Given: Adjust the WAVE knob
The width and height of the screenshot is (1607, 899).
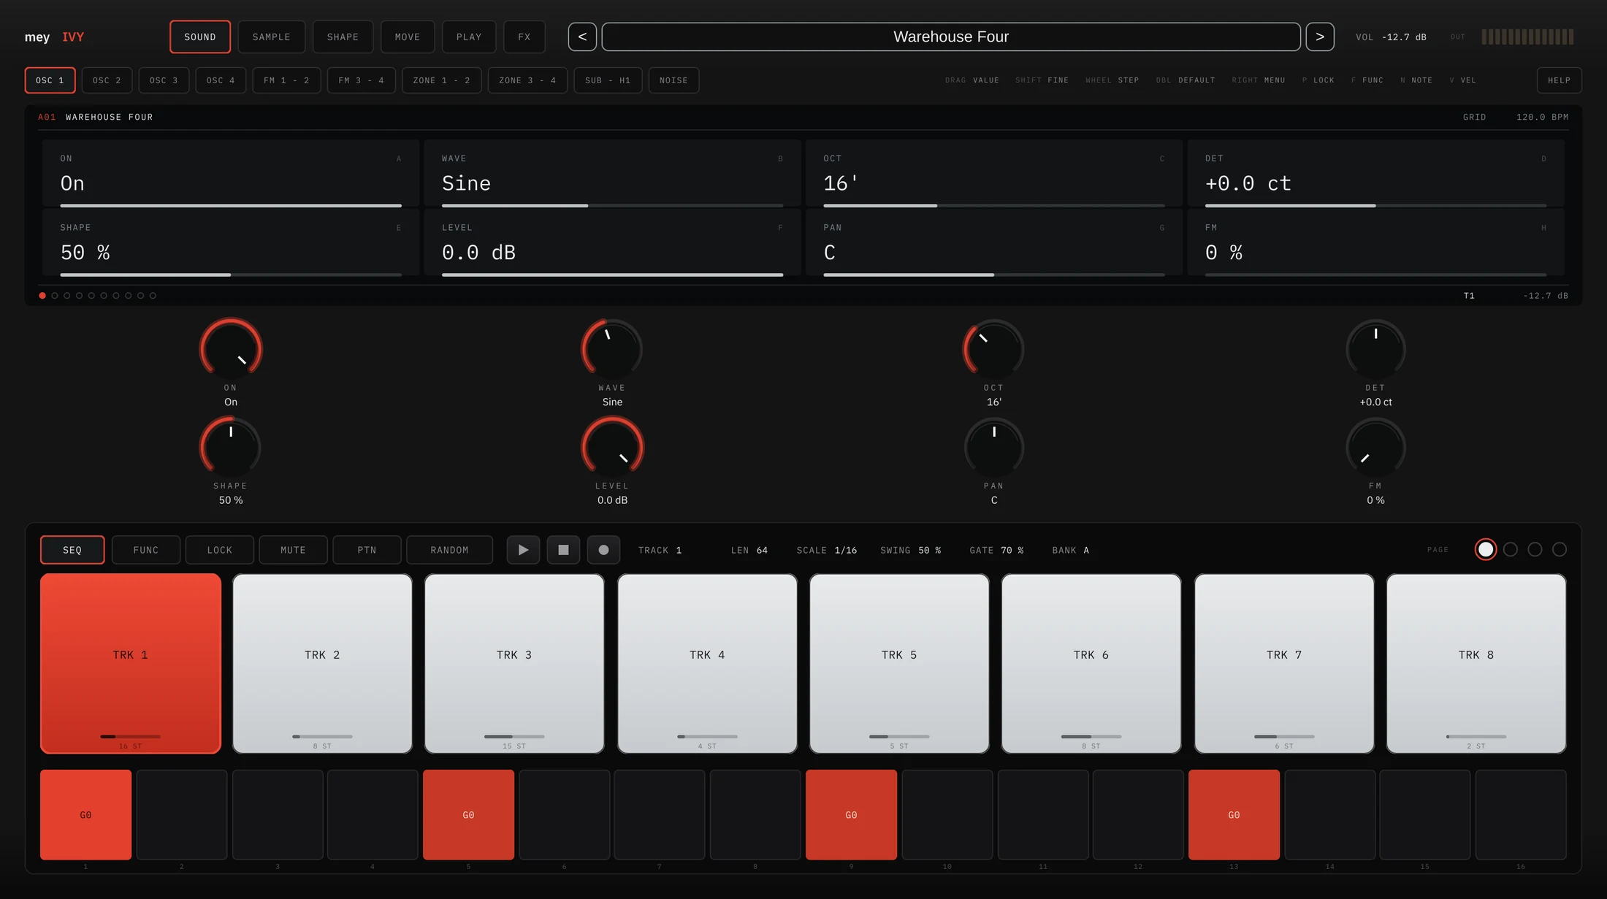Looking at the screenshot, I should point(612,348).
